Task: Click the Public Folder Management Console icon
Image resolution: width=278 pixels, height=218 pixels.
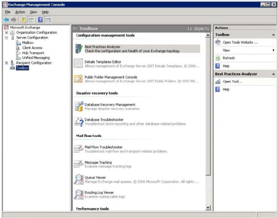Action: coord(78,79)
